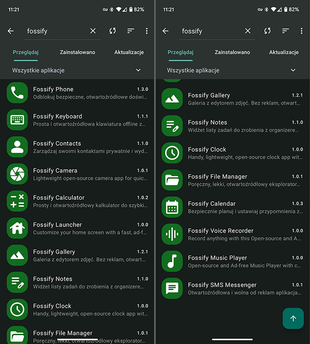Tap version 1.0.2 of Fossify Calculator
Image resolution: width=310 pixels, height=344 pixels.
143,198
